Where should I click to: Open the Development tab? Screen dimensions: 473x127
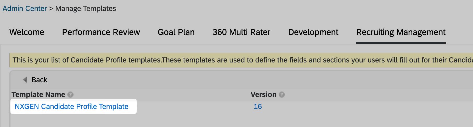[313, 32]
